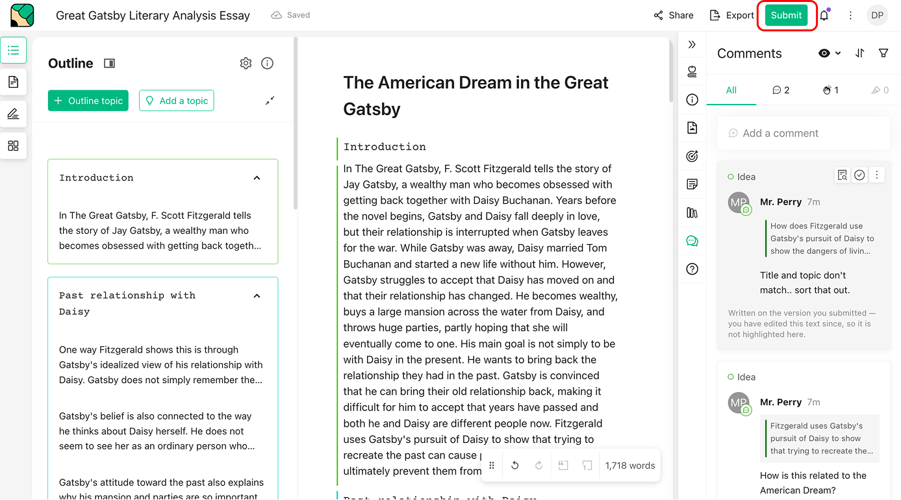Select the pen writing icon in left sidebar
The width and height of the screenshot is (901, 500).
click(x=14, y=114)
